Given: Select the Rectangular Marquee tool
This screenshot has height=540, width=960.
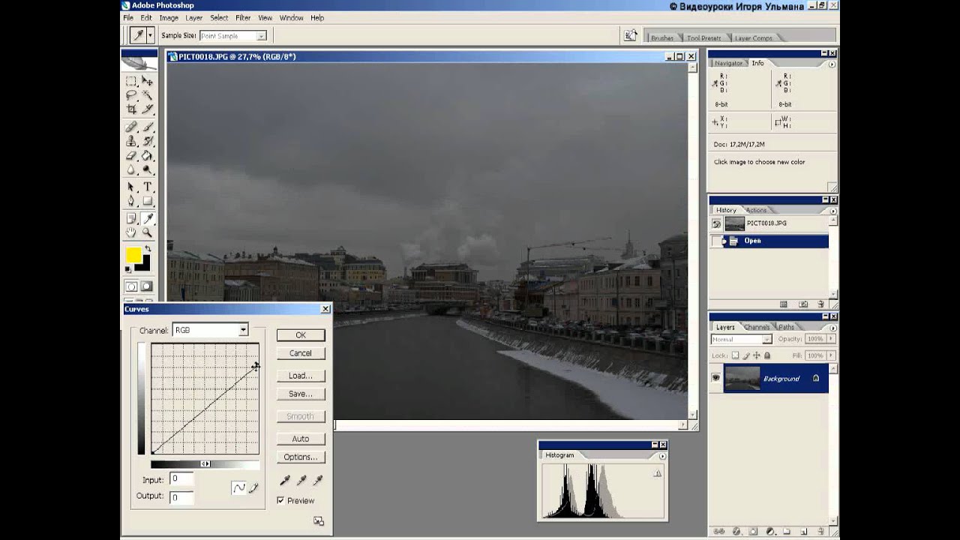Looking at the screenshot, I should pyautogui.click(x=131, y=81).
